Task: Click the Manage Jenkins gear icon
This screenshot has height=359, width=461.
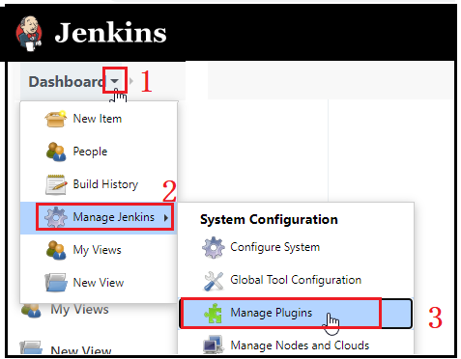Action: pyautogui.click(x=56, y=217)
